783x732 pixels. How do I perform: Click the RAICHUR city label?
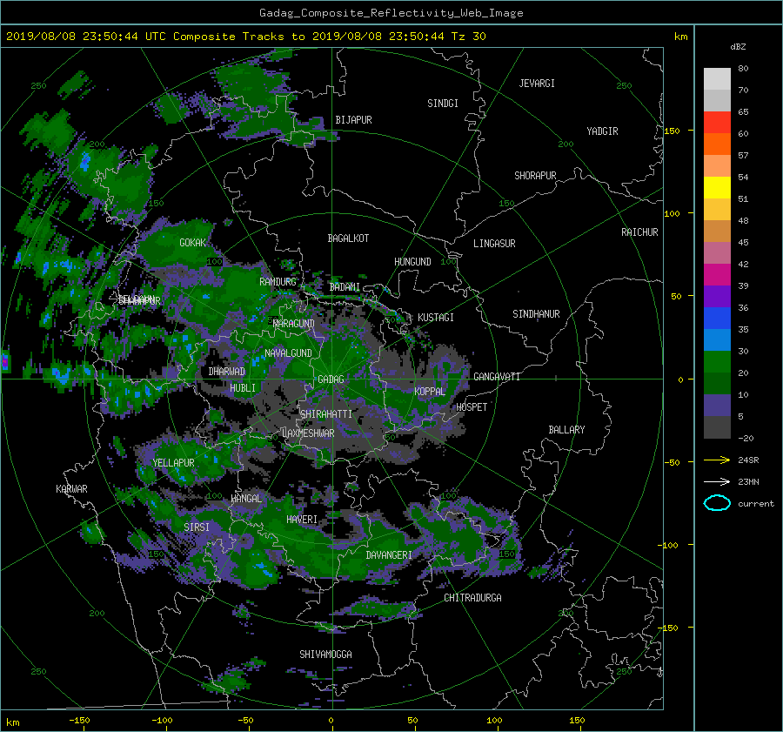point(639,232)
